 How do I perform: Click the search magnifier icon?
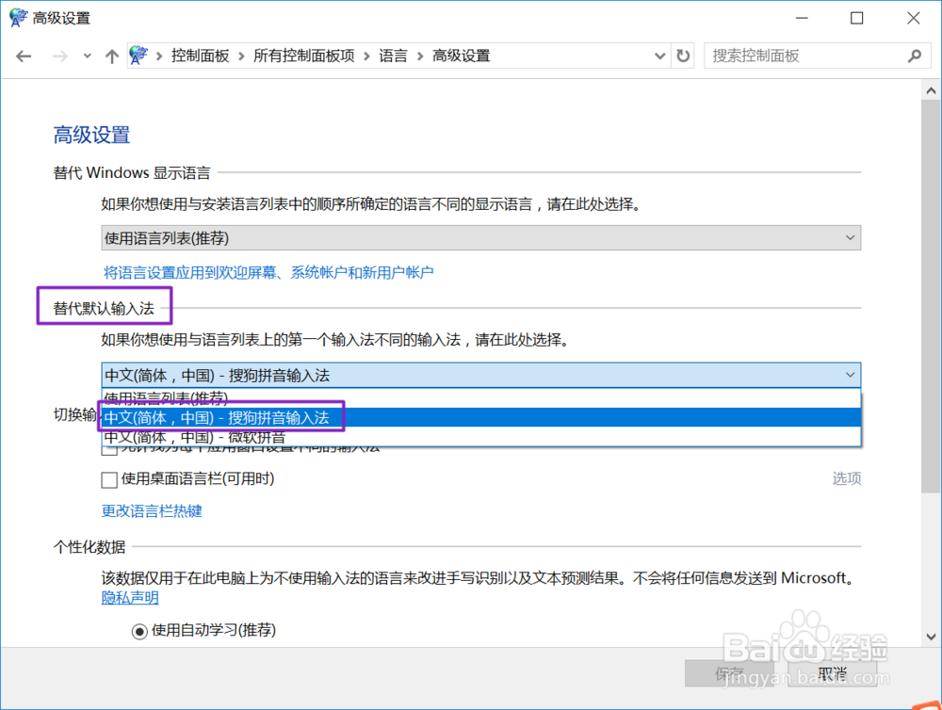[914, 56]
